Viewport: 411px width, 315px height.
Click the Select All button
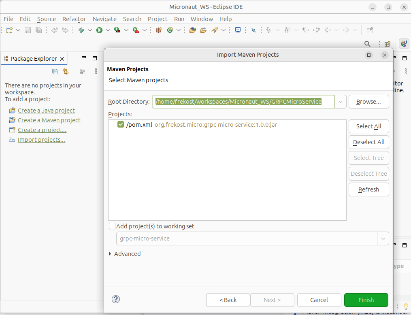tap(368, 126)
